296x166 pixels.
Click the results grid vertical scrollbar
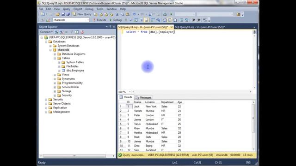click(253, 119)
